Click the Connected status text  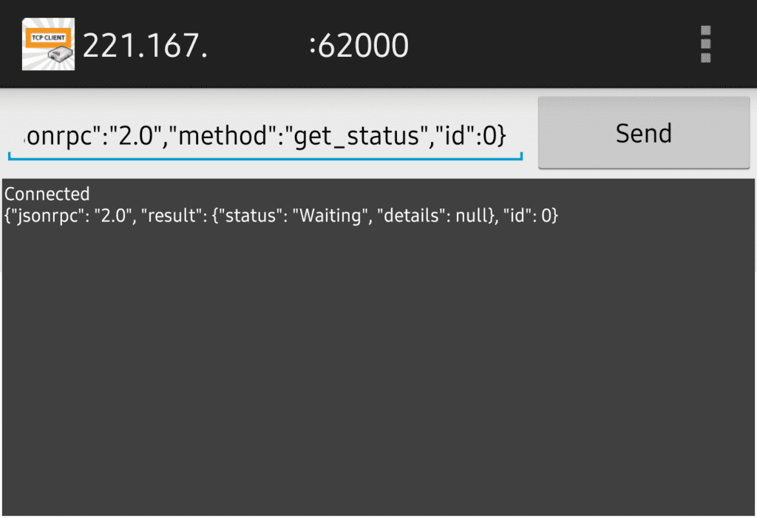(47, 194)
